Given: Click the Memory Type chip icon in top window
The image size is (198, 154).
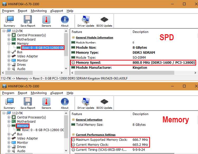Looking at the screenshot, I should click(x=73, y=52).
